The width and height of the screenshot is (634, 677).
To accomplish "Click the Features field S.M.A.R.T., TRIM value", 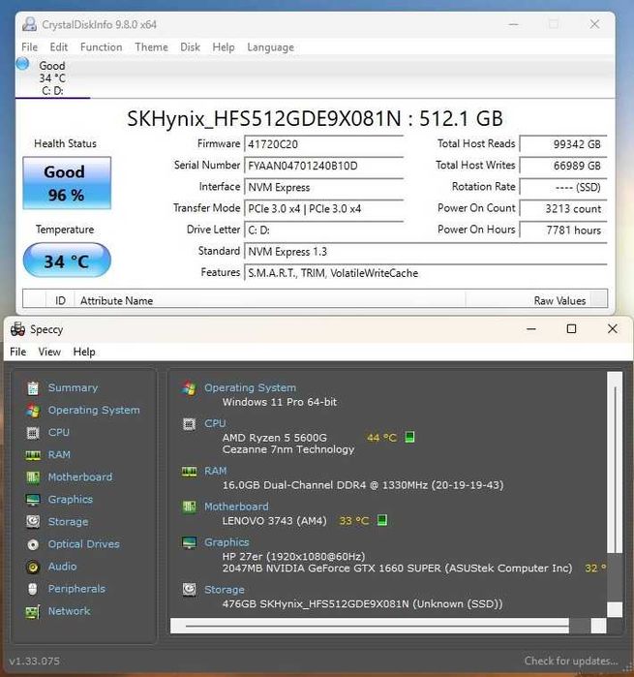I will click(426, 273).
